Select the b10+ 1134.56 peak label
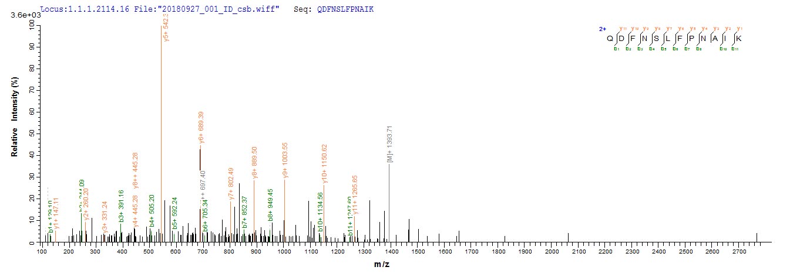Viewport: 800px width, 277px height. coord(321,212)
